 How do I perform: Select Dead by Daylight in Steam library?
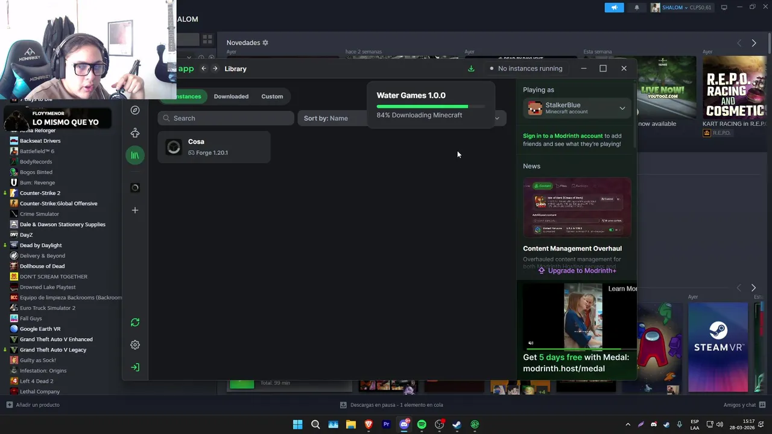tap(40, 245)
